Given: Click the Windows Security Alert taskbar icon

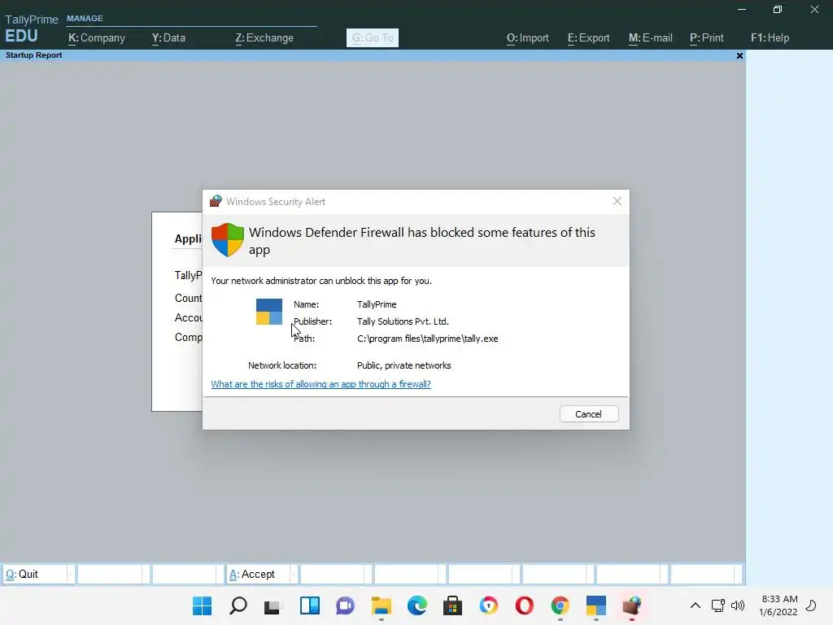Looking at the screenshot, I should click(631, 605).
